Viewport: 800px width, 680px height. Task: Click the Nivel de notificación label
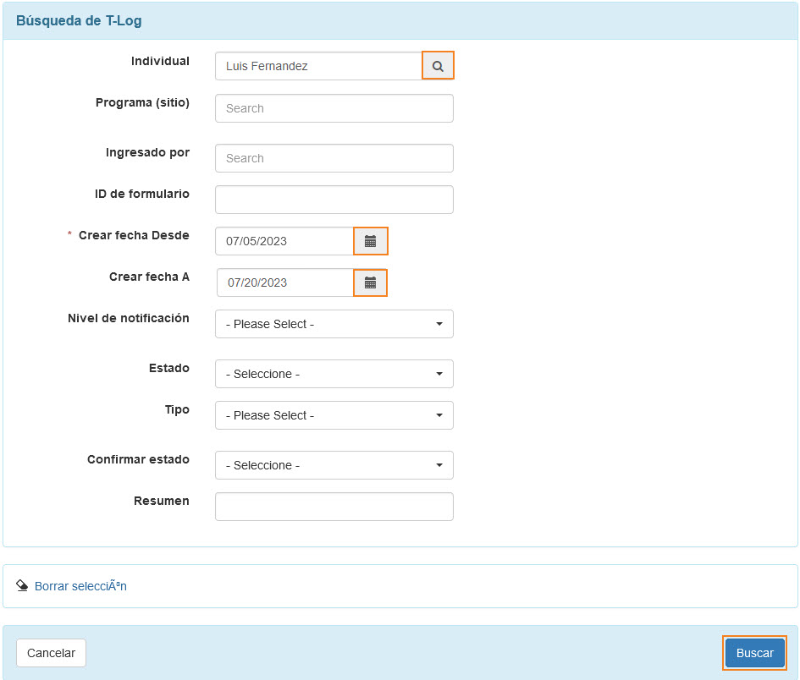(x=129, y=318)
